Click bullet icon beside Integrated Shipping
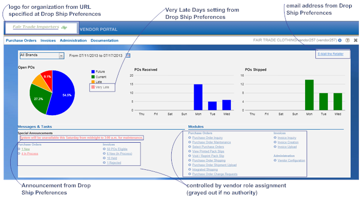The height and width of the screenshot is (199, 361). (190, 169)
